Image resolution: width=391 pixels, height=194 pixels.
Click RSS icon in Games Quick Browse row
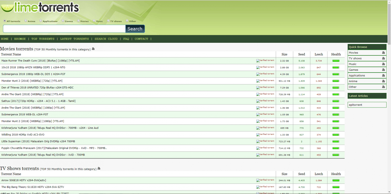tap(383, 70)
